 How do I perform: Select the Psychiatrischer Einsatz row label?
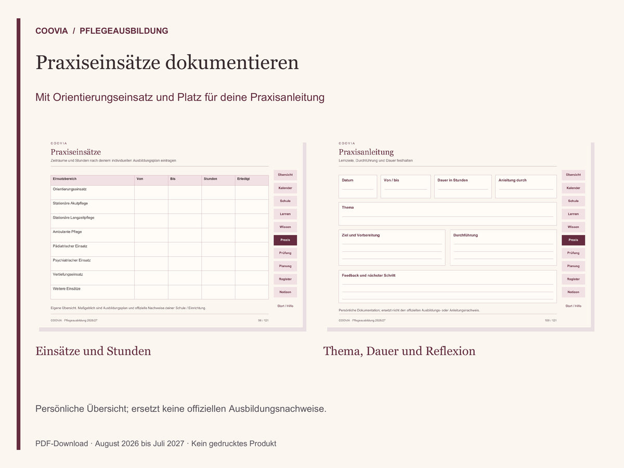click(x=72, y=260)
